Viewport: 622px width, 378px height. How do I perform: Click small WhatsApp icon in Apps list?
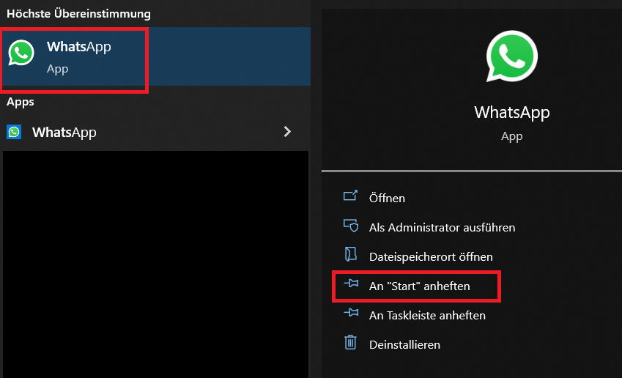point(14,132)
